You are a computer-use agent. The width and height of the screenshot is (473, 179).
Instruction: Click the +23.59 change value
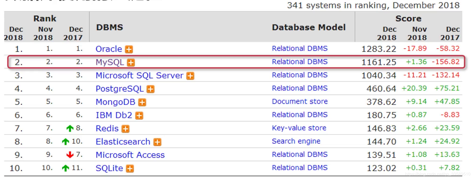(447, 128)
